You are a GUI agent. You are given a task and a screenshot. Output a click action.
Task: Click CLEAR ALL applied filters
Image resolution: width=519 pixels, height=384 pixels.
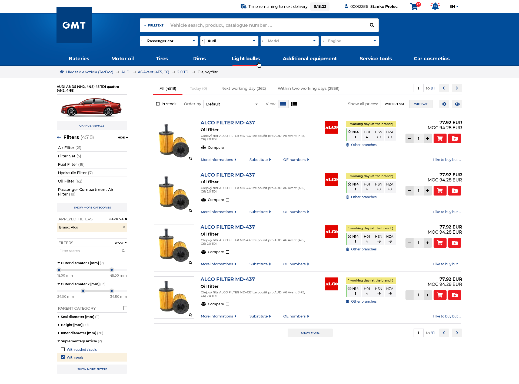pyautogui.click(x=118, y=219)
